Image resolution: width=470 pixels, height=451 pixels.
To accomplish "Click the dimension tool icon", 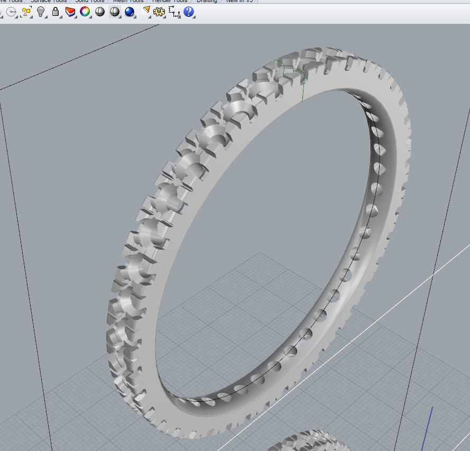I will [174, 12].
